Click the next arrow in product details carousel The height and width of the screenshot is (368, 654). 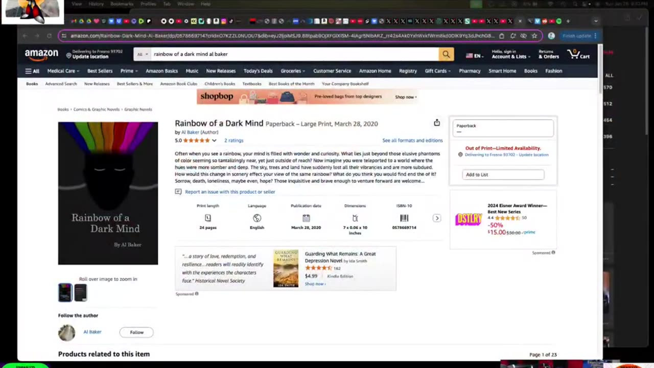(437, 218)
